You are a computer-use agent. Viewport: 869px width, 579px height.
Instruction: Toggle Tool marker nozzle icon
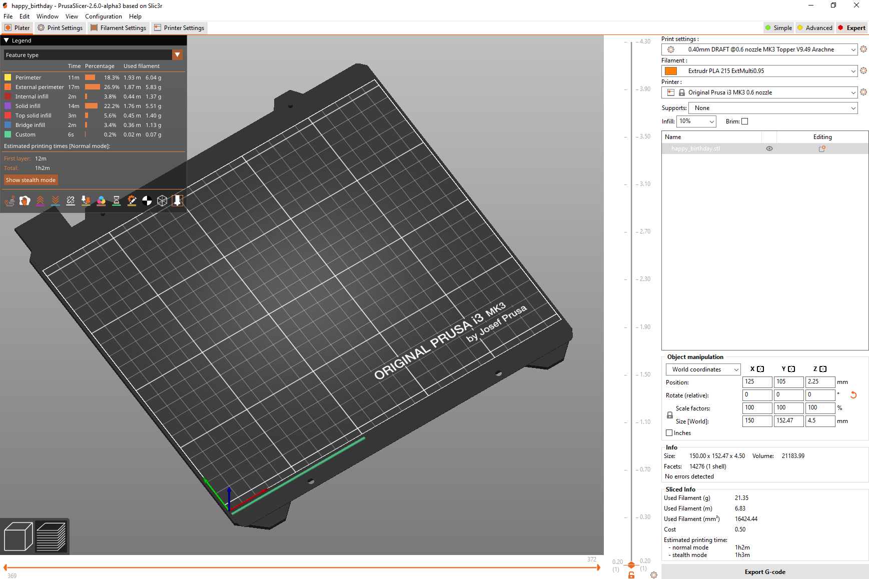point(177,201)
